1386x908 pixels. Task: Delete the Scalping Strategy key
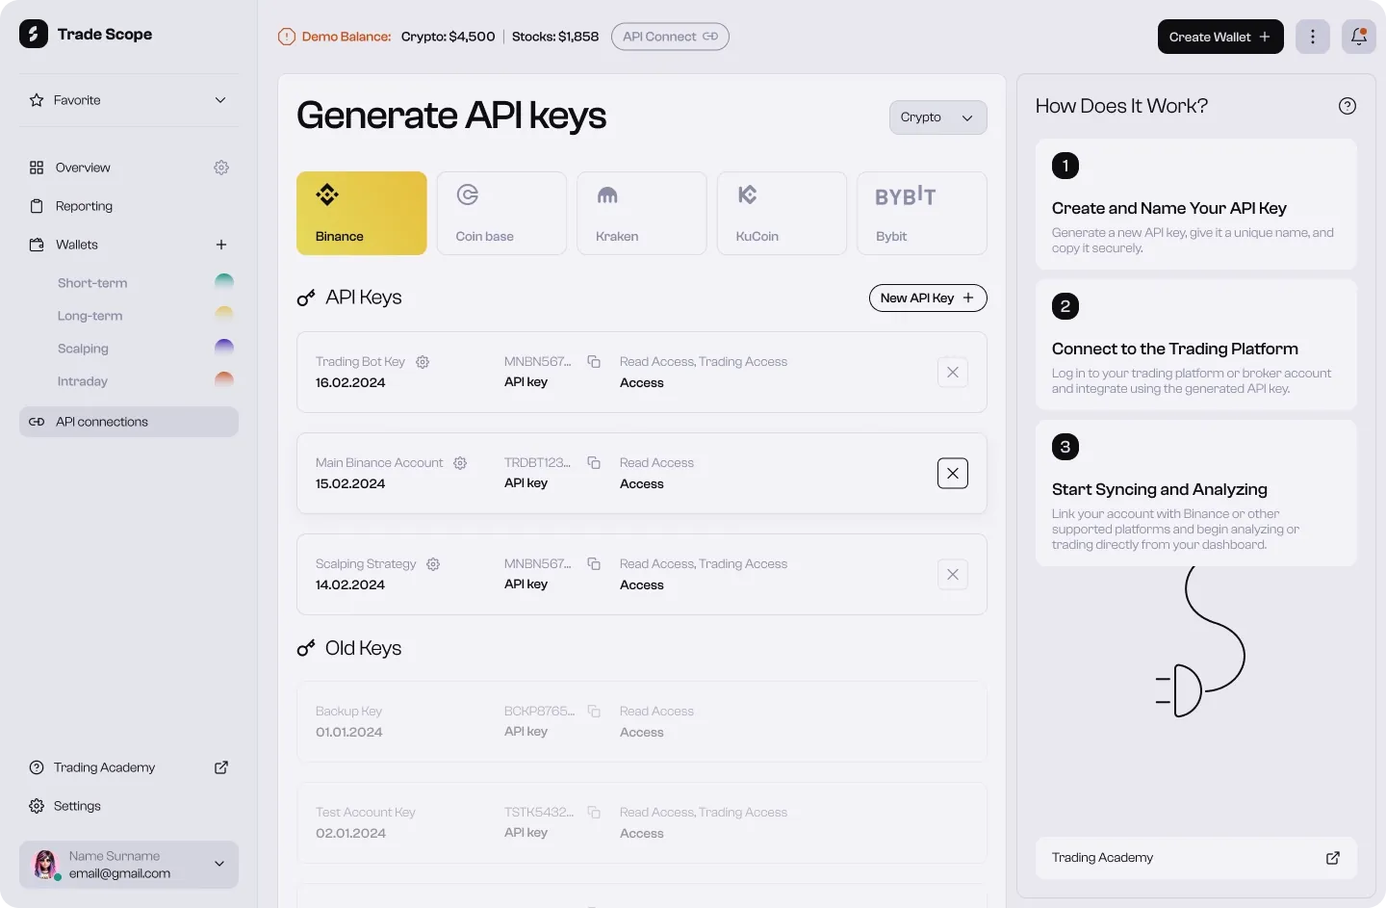click(953, 575)
